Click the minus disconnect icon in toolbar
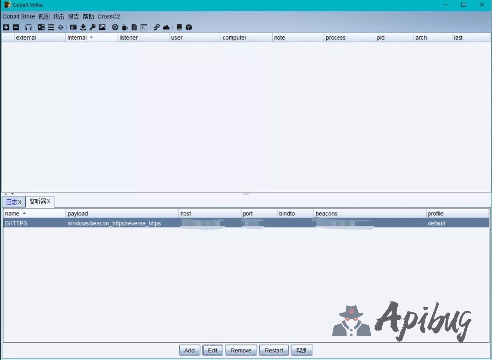This screenshot has width=492, height=360. pyautogui.click(x=16, y=27)
